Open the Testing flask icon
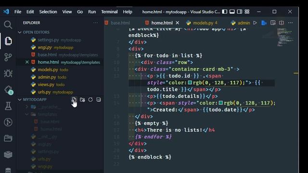Screen dimensions: 308x173 coord(8,106)
